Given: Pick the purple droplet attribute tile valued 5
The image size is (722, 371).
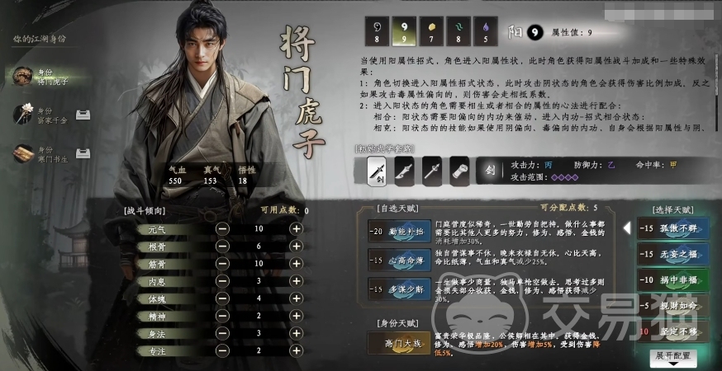Looking at the screenshot, I should 486,31.
